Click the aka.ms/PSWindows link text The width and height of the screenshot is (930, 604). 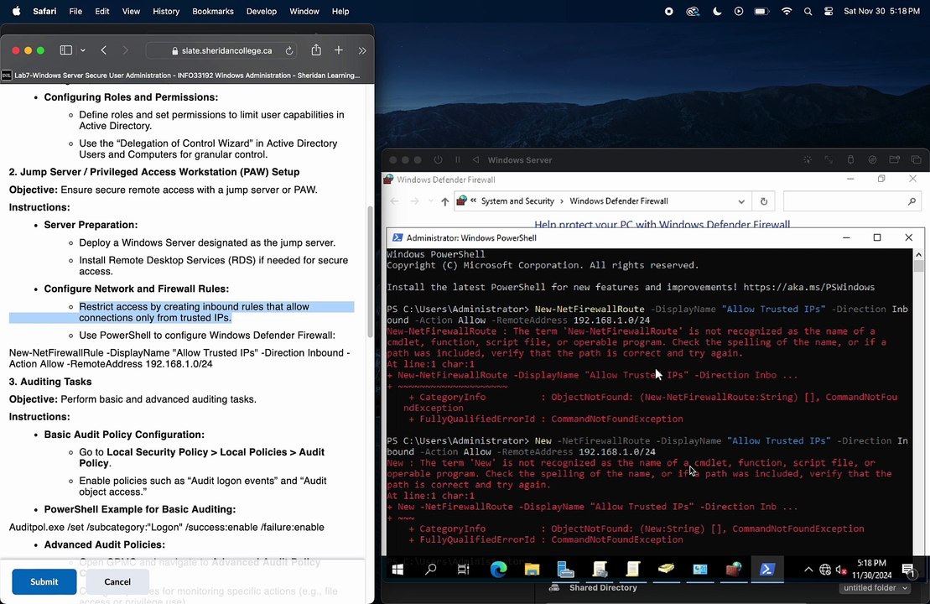pos(809,287)
